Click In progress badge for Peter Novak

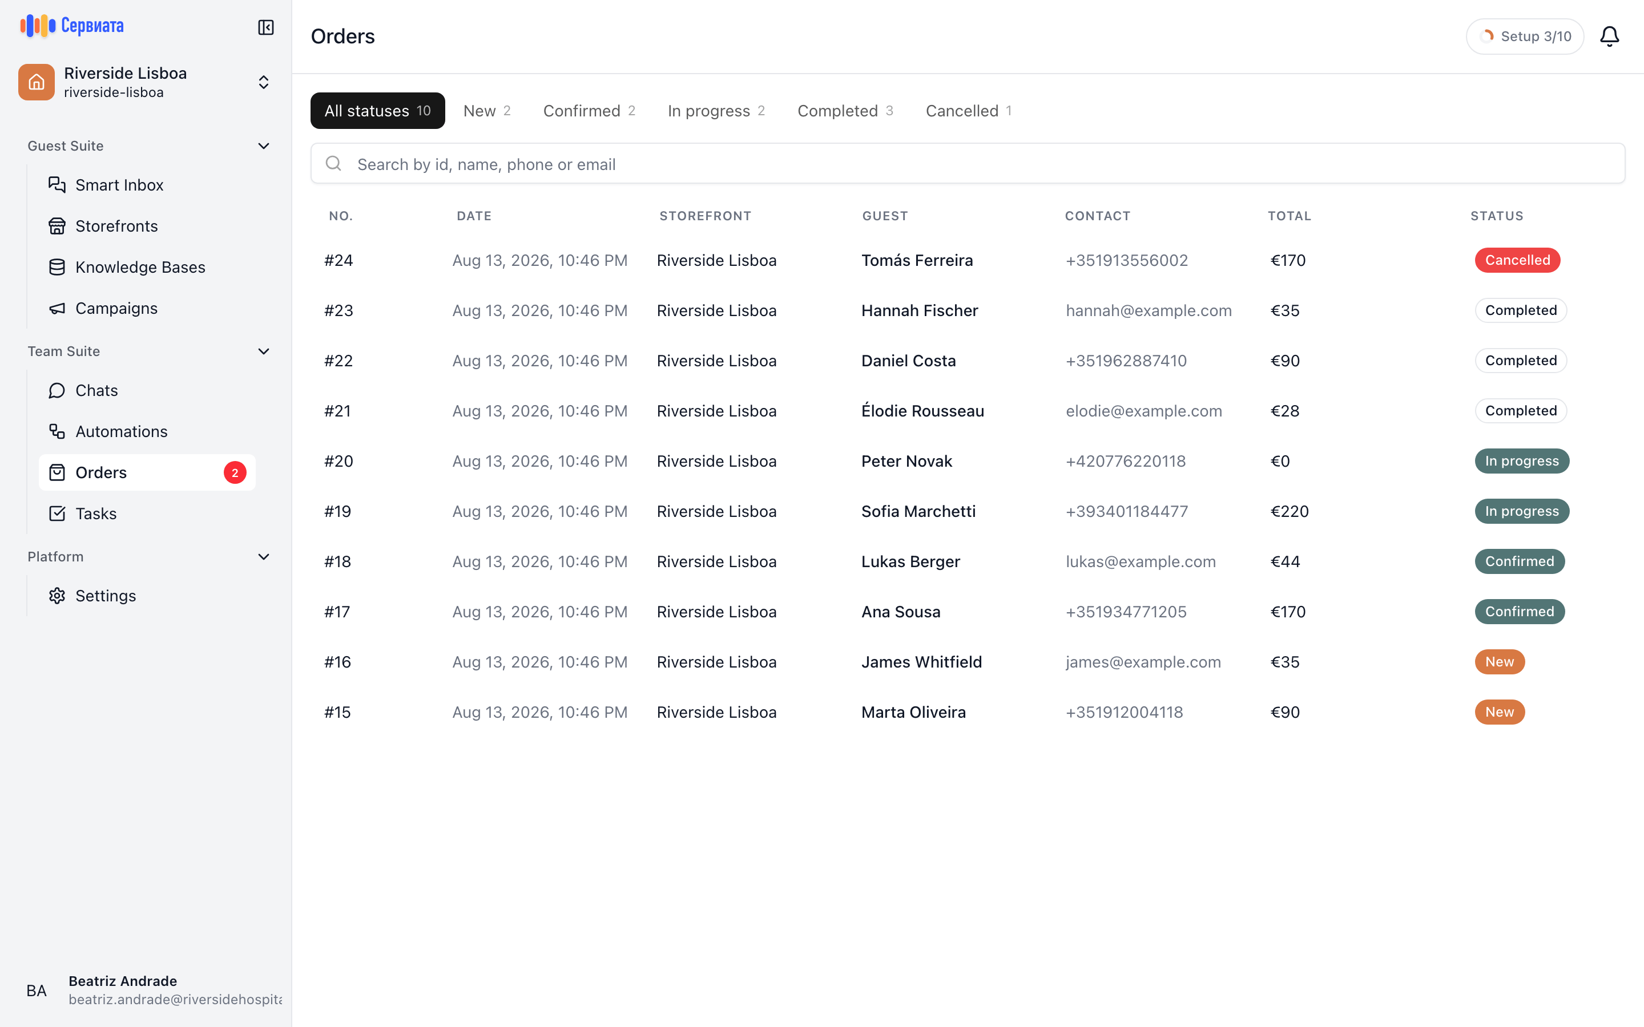pos(1522,461)
